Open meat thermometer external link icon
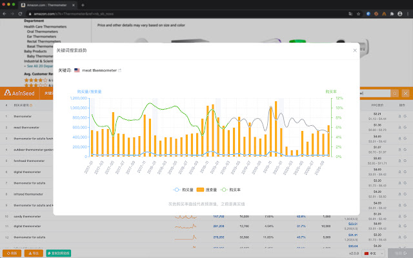Screen dimensions: 413x258 (119, 70)
